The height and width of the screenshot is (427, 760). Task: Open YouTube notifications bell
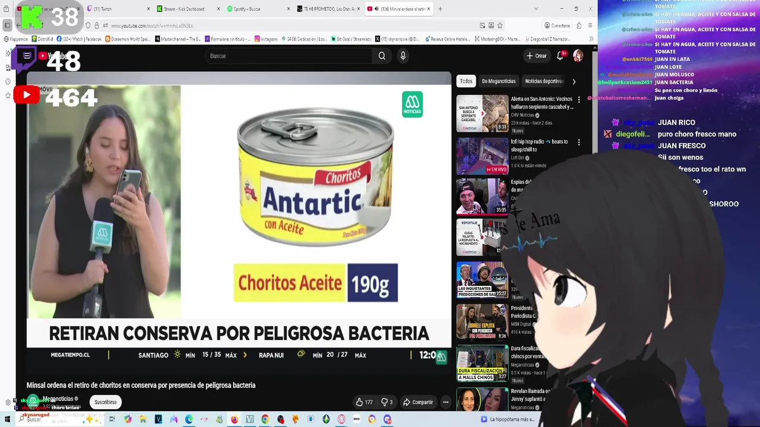(x=560, y=56)
